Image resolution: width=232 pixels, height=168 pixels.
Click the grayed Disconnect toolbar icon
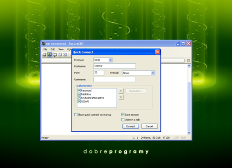click(x=65, y=55)
